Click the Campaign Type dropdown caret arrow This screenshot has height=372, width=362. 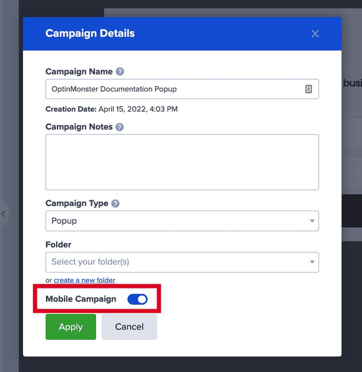(312, 221)
